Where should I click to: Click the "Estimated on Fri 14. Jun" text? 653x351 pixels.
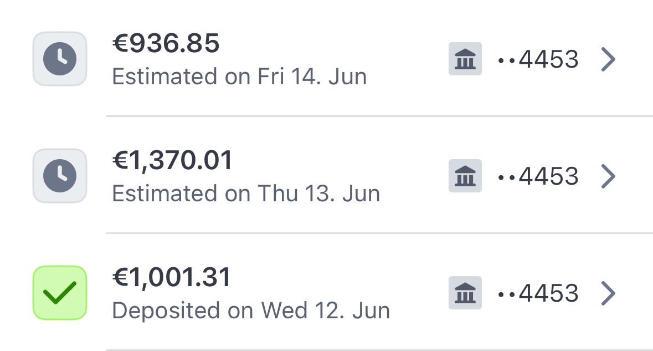click(x=239, y=77)
